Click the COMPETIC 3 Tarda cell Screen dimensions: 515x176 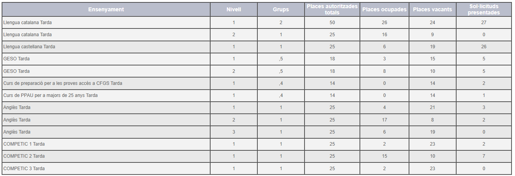point(24,169)
